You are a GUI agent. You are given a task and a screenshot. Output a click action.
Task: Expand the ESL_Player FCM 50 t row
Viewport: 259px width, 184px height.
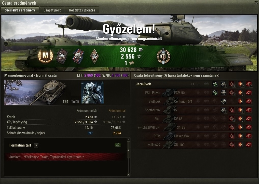195,93
